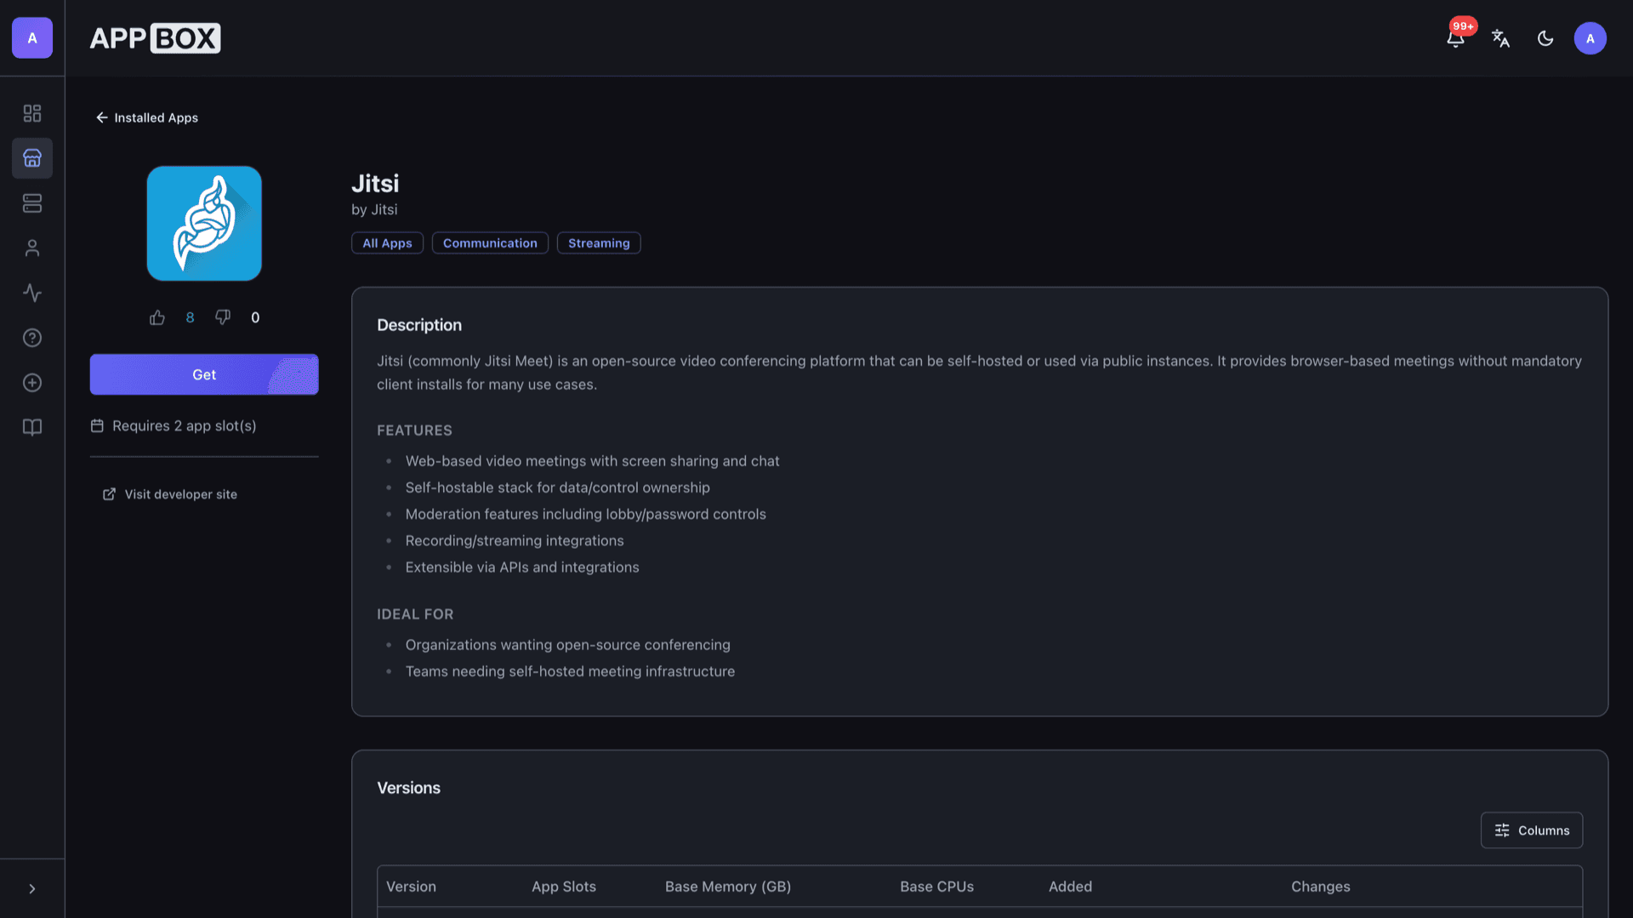Click the dislike count 0
Viewport: 1633px width, 918px height.
click(x=255, y=317)
